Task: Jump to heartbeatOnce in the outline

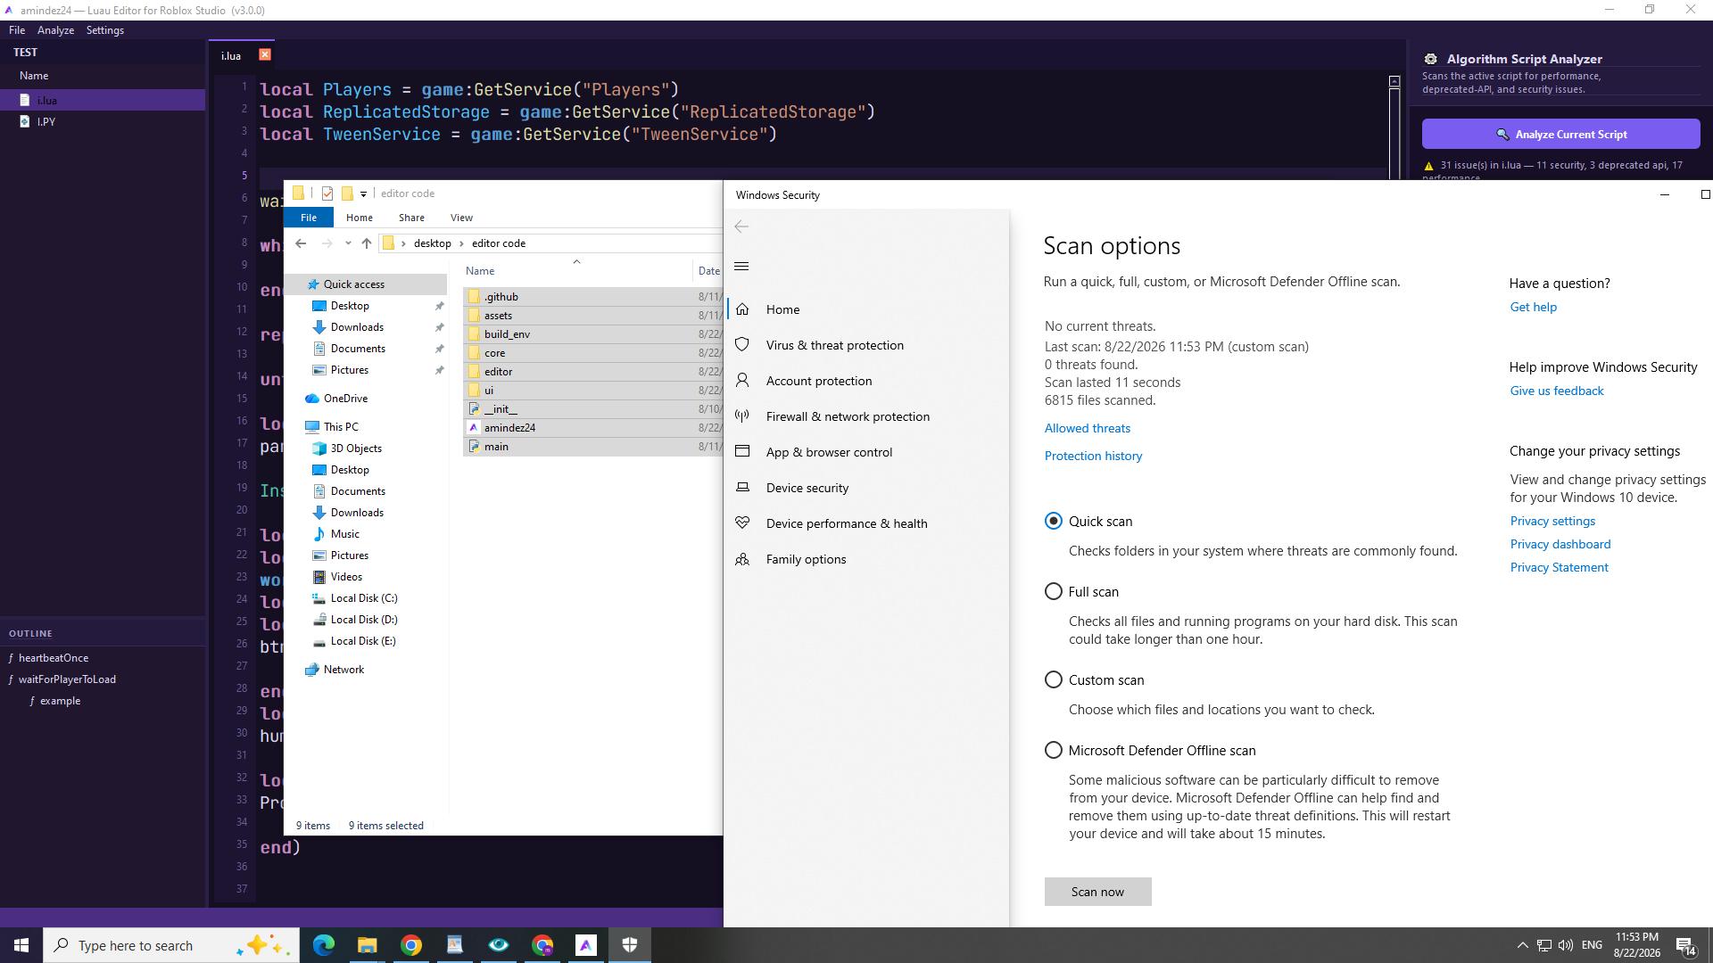Action: pos(54,658)
